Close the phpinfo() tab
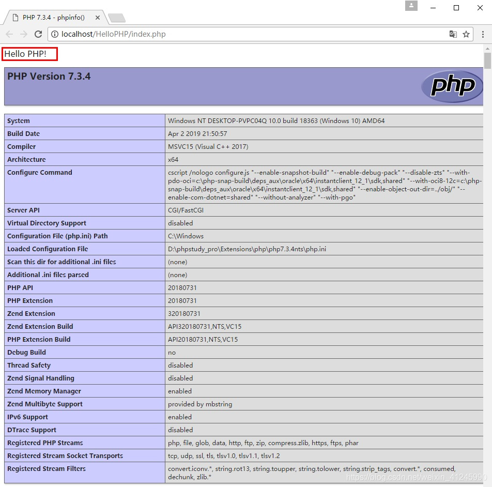492x487 pixels. coord(99,17)
